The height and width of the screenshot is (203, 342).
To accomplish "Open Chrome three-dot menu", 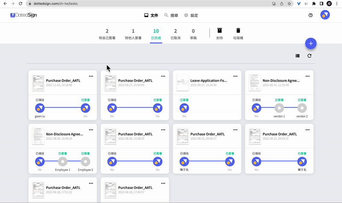I will 337,3.
